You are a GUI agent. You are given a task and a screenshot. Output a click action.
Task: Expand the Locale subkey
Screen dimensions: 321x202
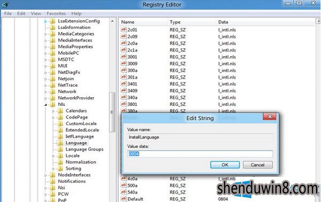pos(53,156)
